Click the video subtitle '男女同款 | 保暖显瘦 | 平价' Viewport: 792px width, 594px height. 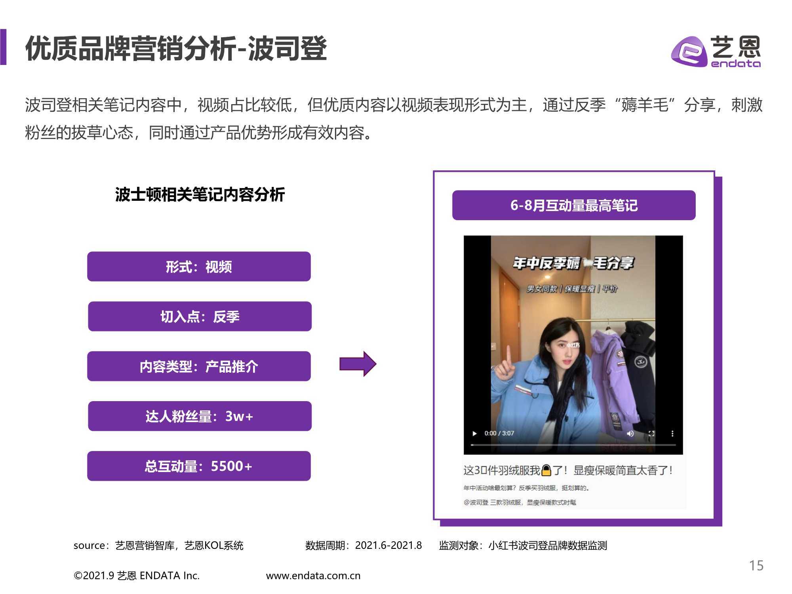[572, 289]
